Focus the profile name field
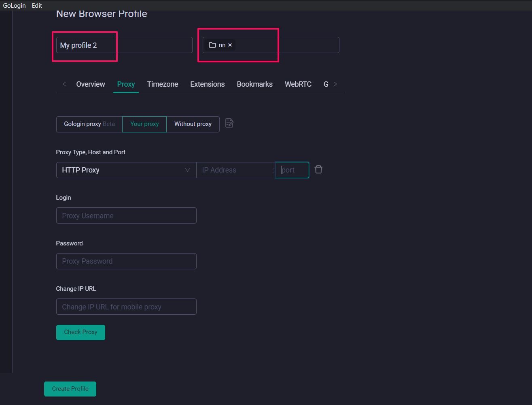 (x=124, y=45)
